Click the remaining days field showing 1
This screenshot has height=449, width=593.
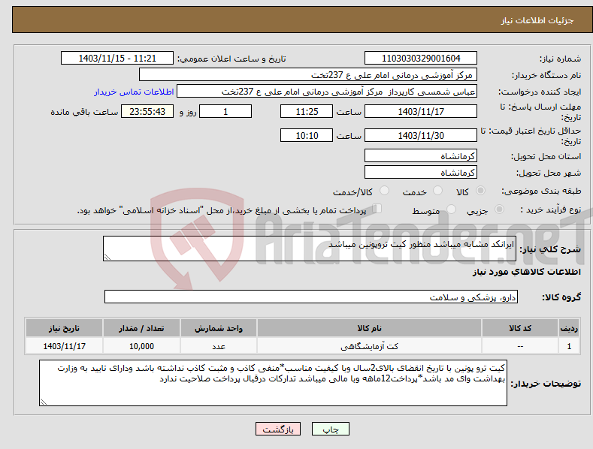point(225,111)
